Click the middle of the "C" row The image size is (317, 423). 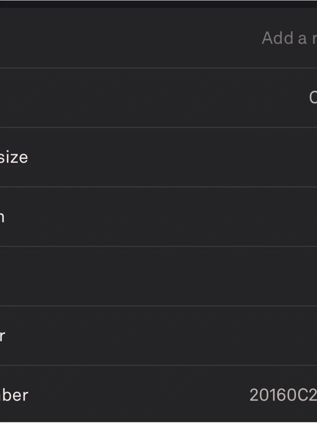(x=158, y=97)
